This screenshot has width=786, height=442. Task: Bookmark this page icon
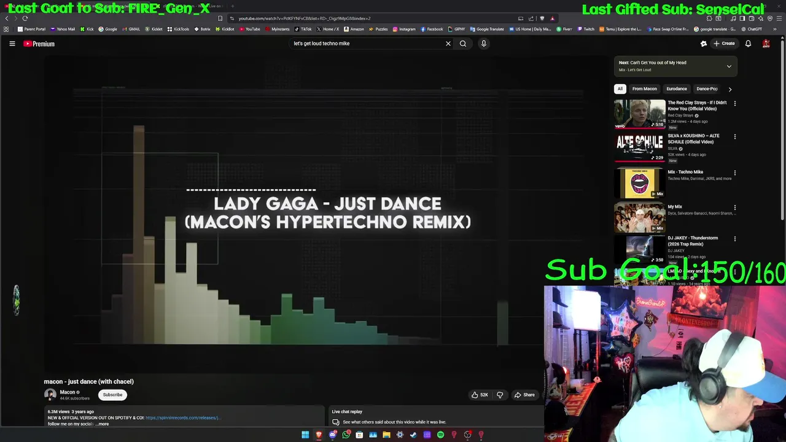(x=220, y=18)
